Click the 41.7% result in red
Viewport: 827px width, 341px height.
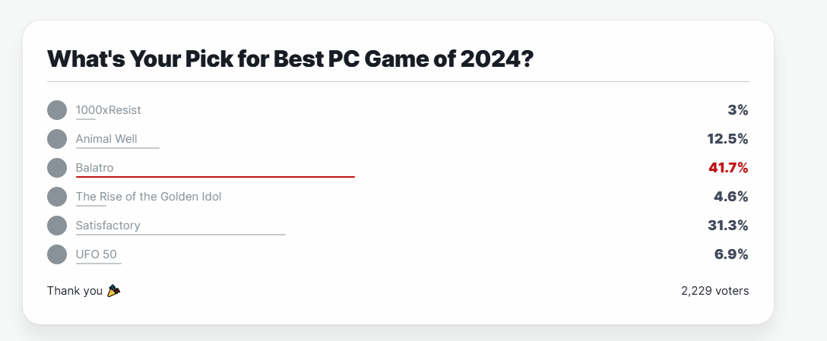[x=728, y=168]
